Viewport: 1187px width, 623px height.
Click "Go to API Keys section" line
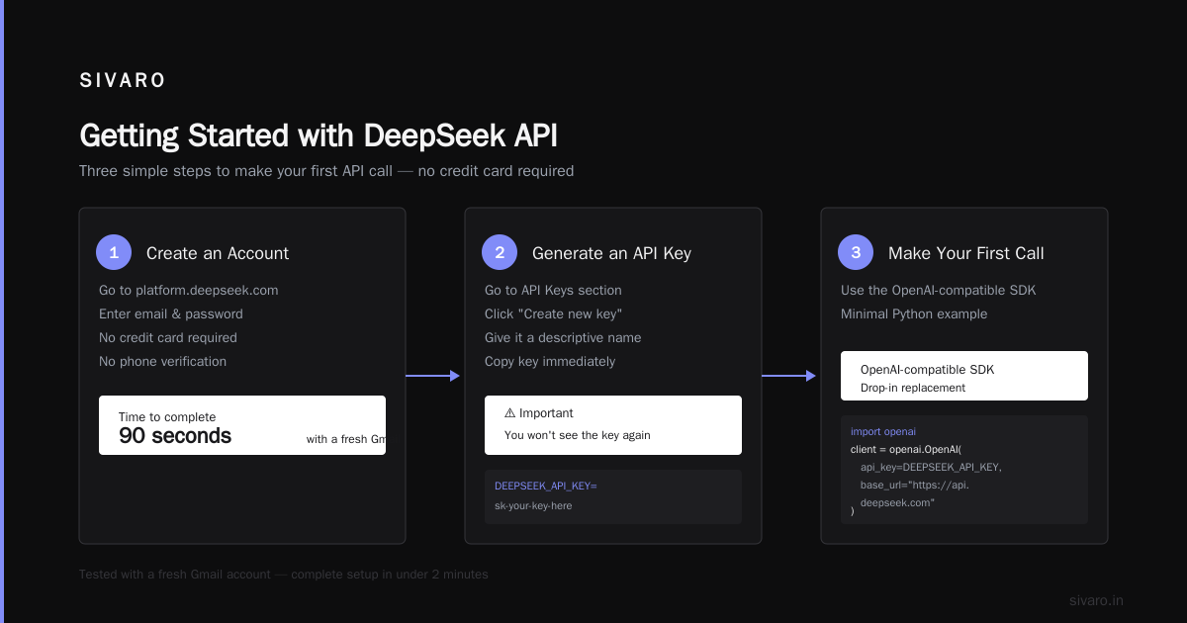coord(553,290)
